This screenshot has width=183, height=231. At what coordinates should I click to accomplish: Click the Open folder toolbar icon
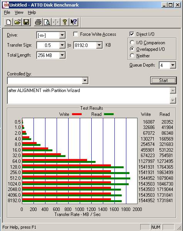tap(17, 22)
